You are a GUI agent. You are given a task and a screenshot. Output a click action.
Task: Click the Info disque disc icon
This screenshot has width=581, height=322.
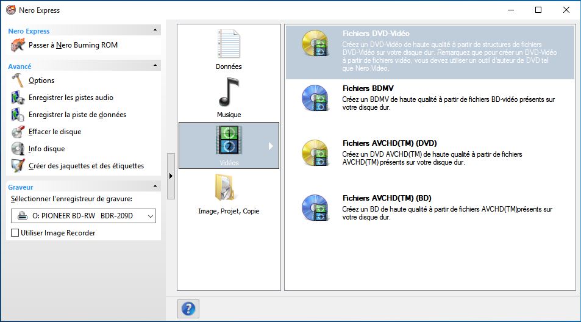(x=18, y=149)
